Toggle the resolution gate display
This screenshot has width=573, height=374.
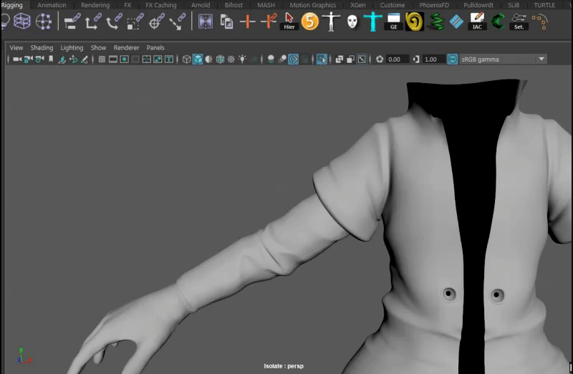124,59
